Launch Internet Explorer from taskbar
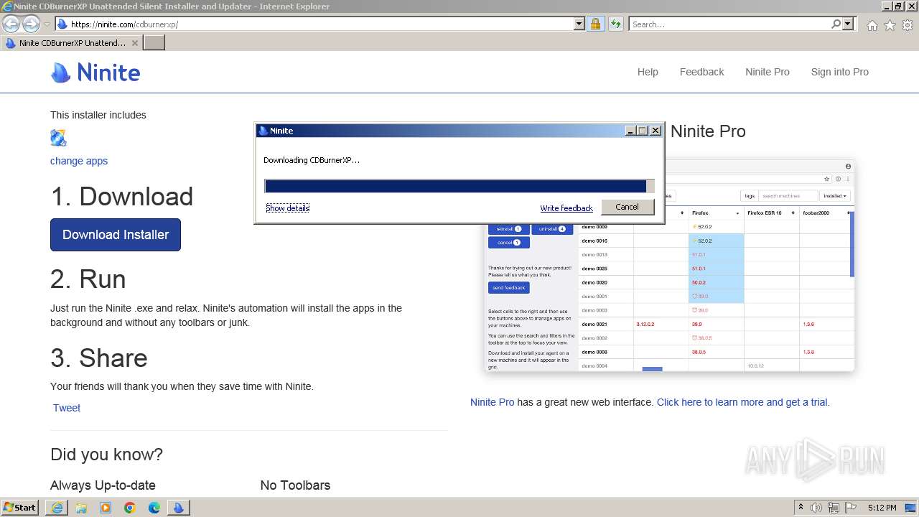Screen dimensions: 919x517 point(57,508)
